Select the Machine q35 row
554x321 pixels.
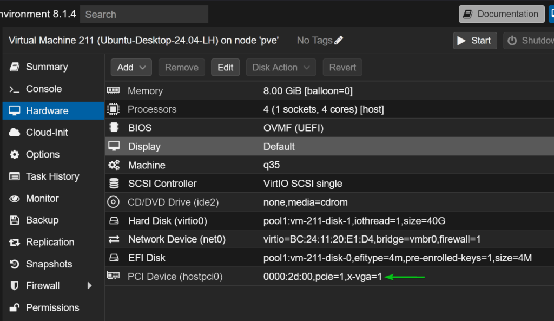pyautogui.click(x=329, y=165)
